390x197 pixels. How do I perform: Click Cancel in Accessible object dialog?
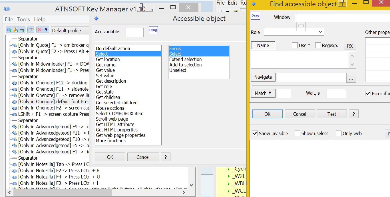click(143, 157)
